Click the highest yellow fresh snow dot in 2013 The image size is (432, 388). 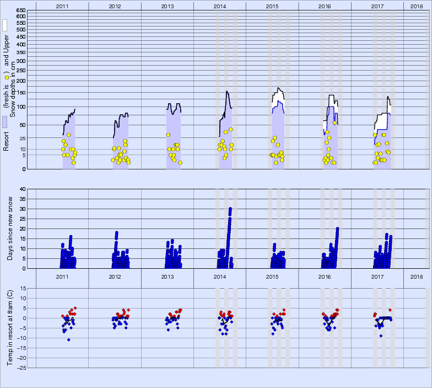coord(168,135)
